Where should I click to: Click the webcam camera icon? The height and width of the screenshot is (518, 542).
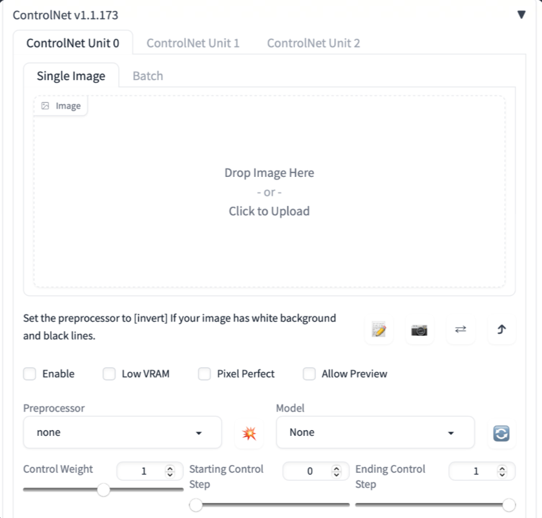[x=419, y=329]
